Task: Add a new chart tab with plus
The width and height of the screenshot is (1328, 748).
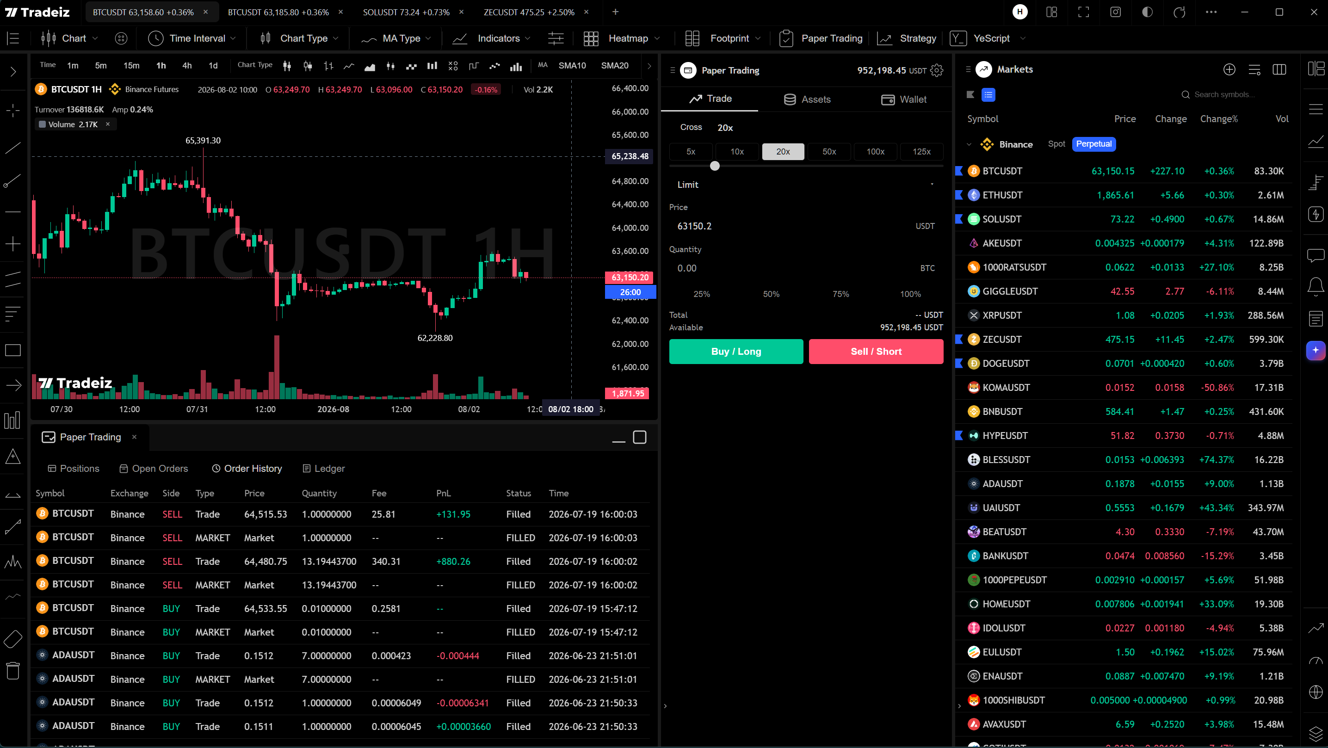Action: (x=616, y=12)
